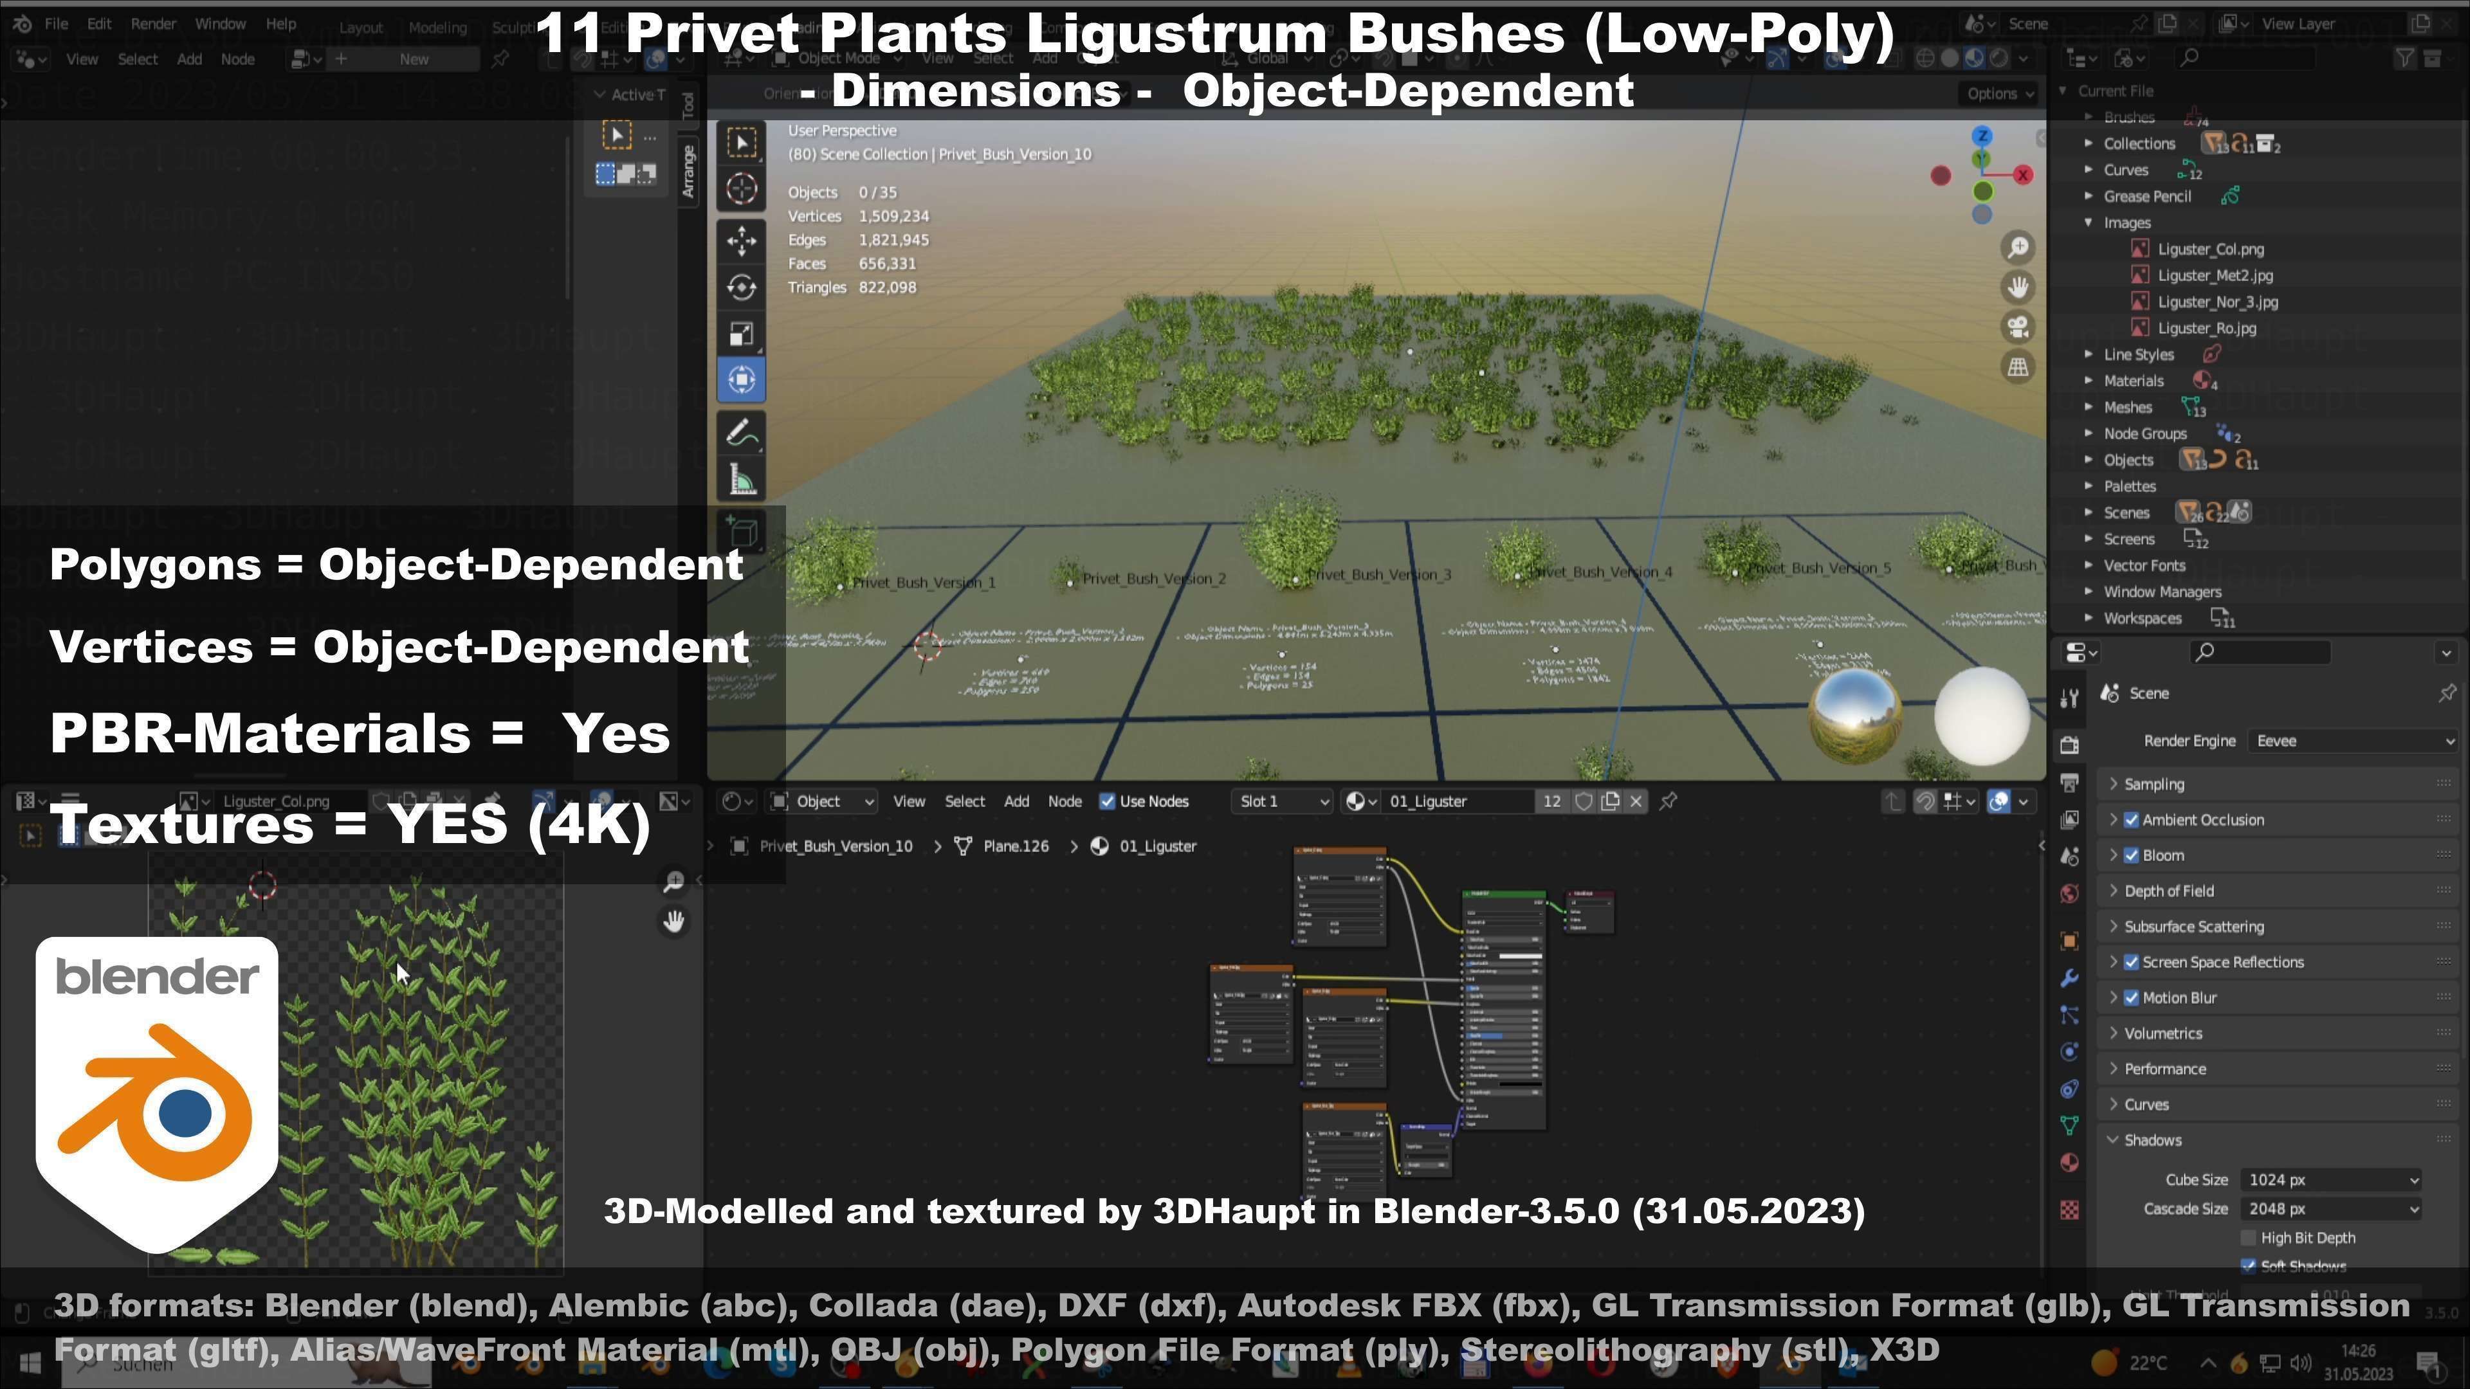Open the Help menu

point(280,24)
